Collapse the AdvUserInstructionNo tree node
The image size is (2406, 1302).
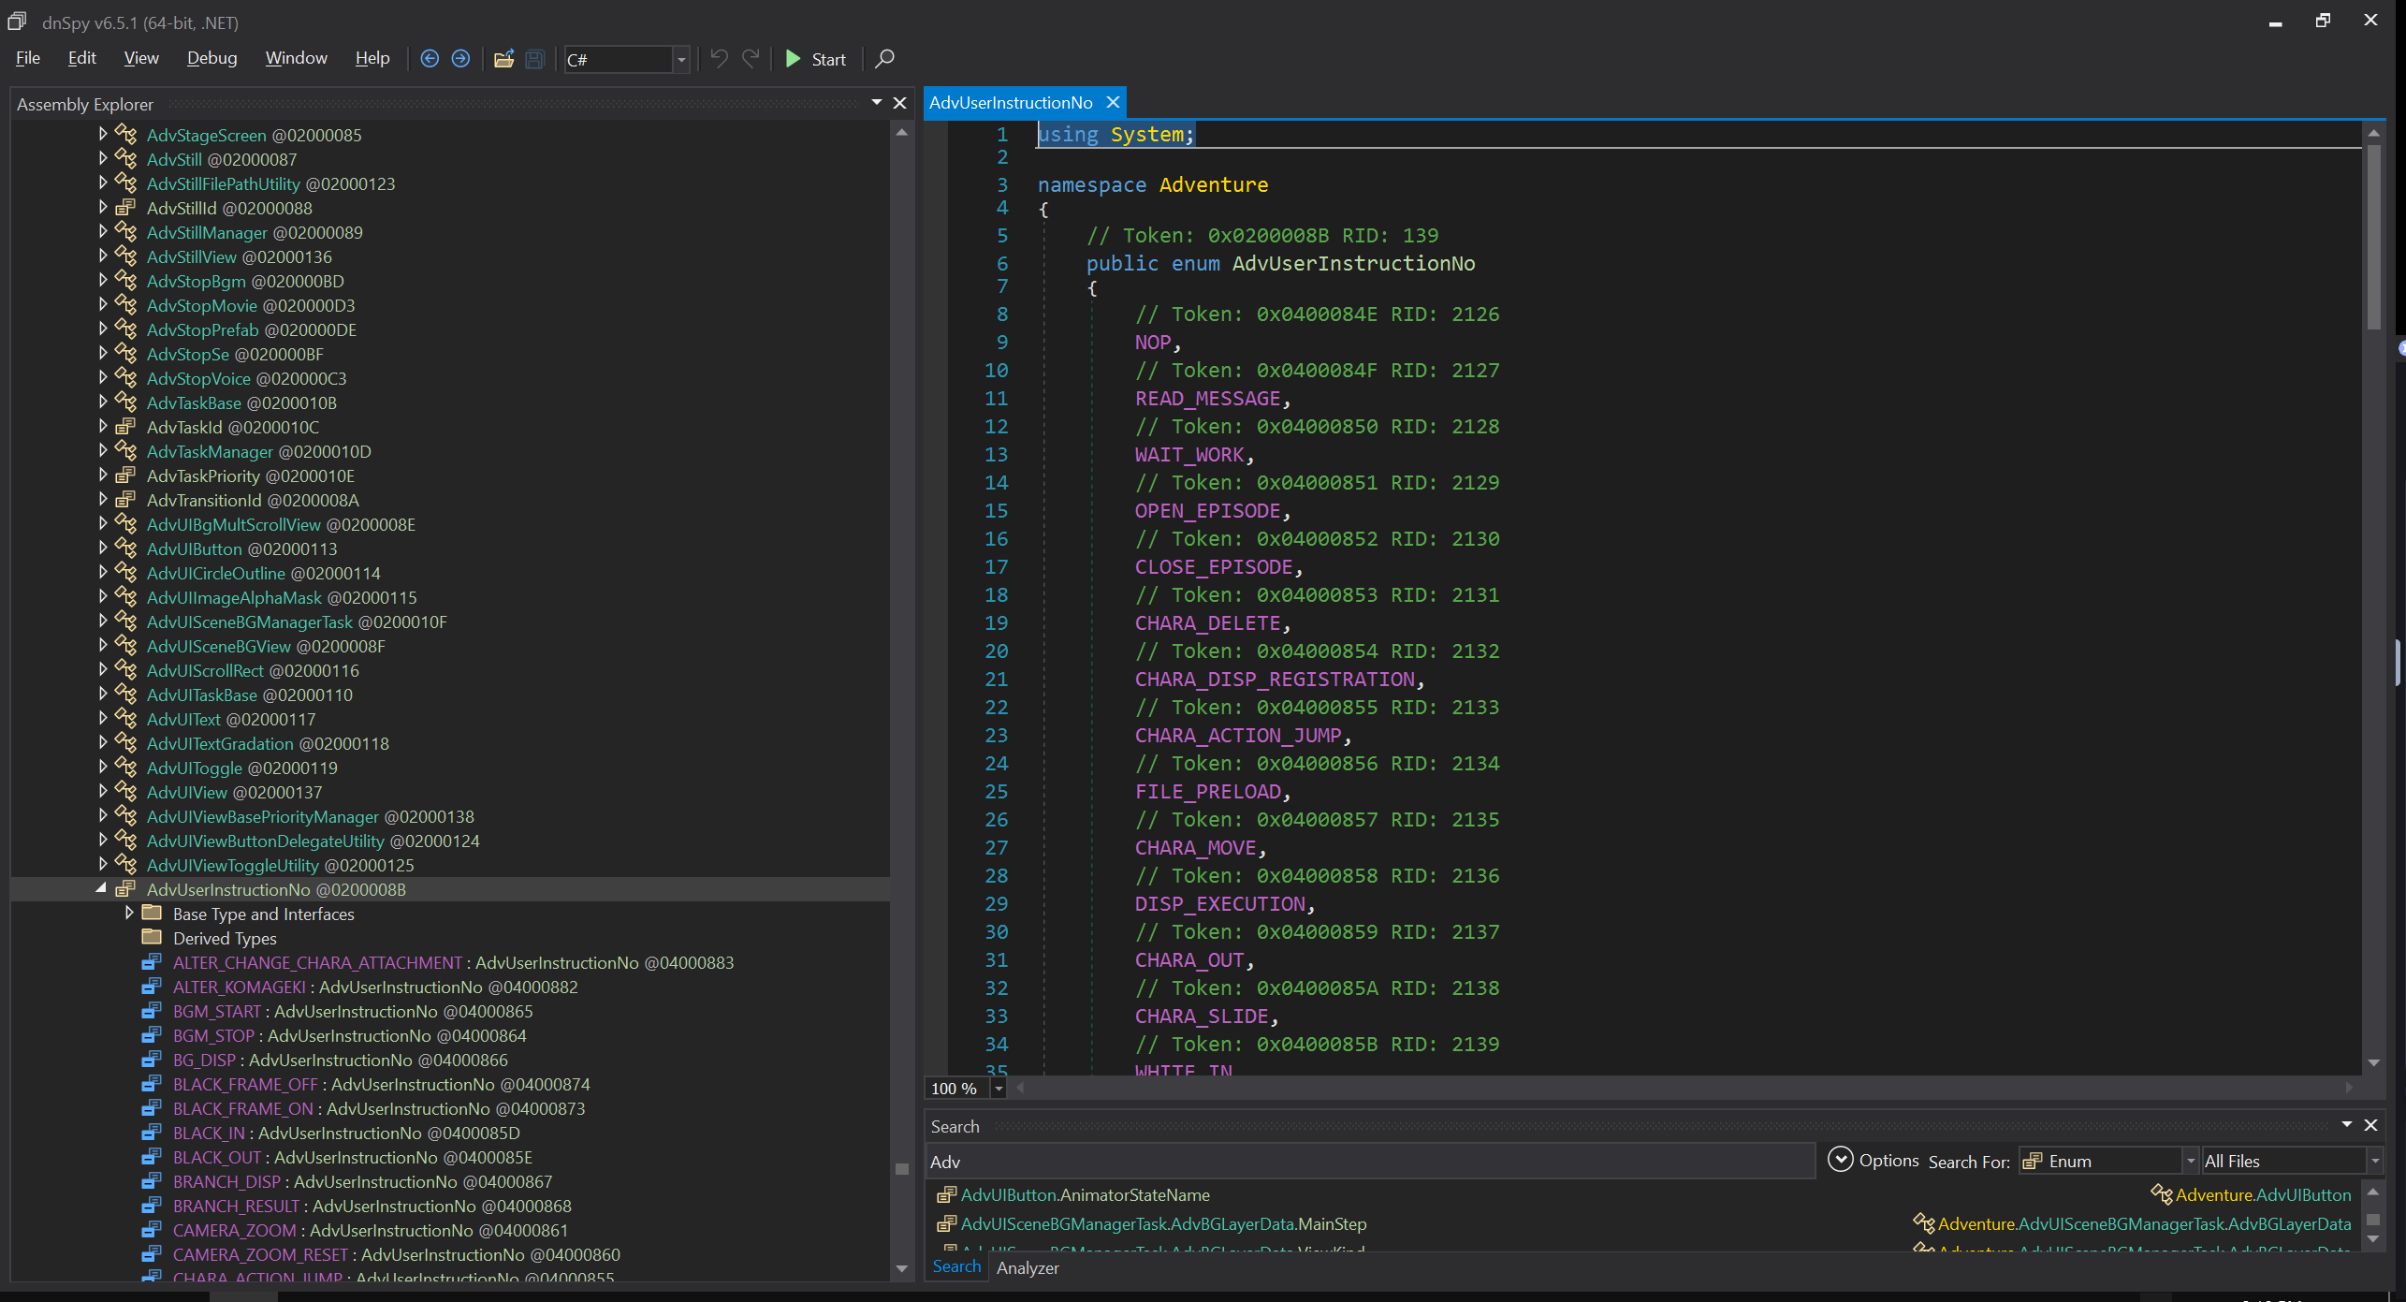tap(101, 889)
